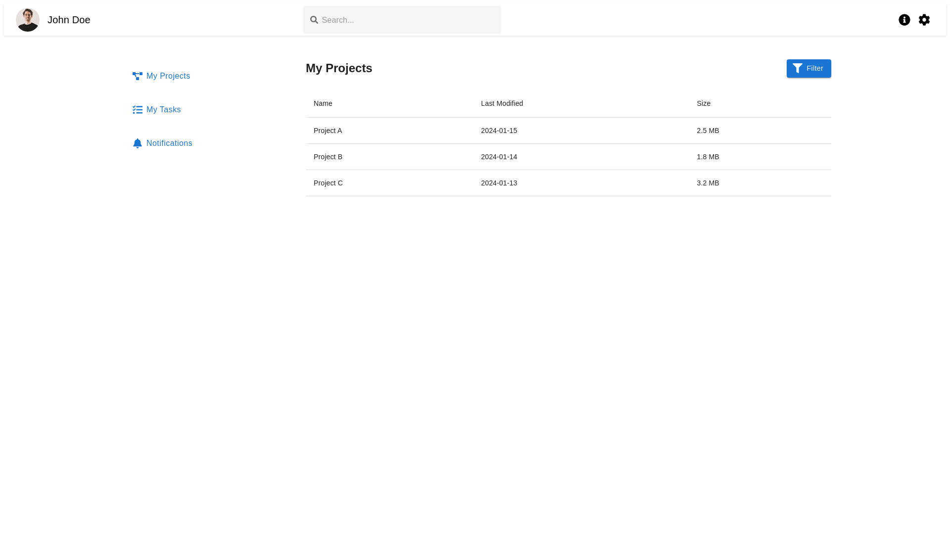Navigate to My Tasks

163,109
